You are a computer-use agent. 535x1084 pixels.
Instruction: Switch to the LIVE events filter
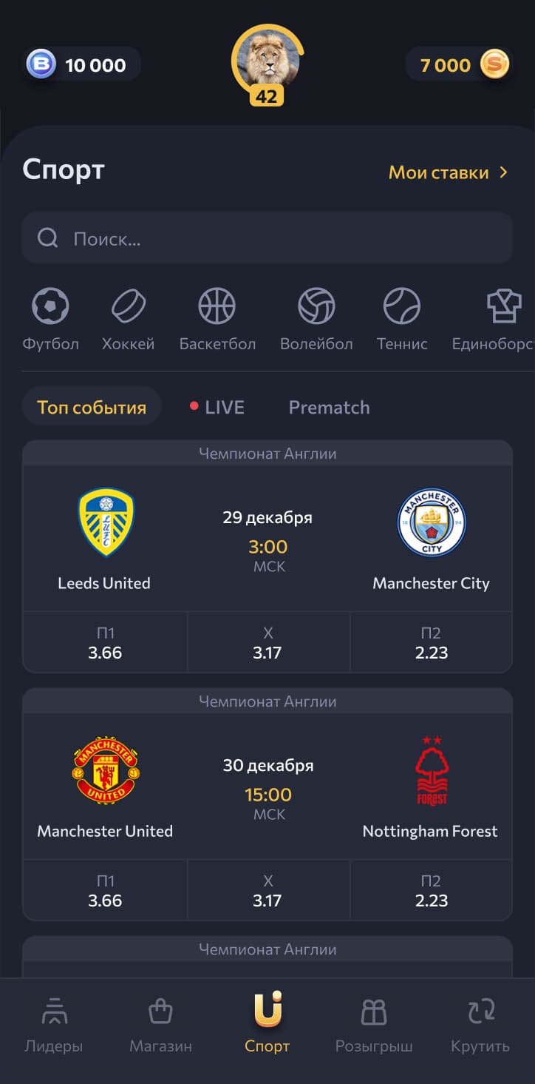click(217, 407)
